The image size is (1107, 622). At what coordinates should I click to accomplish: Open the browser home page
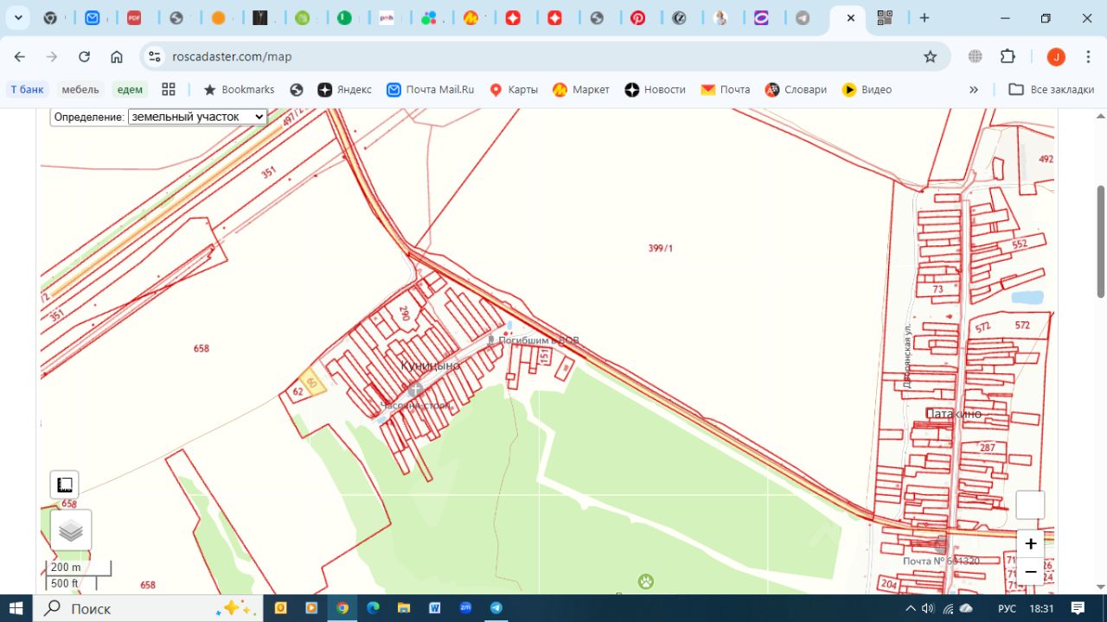point(117,56)
